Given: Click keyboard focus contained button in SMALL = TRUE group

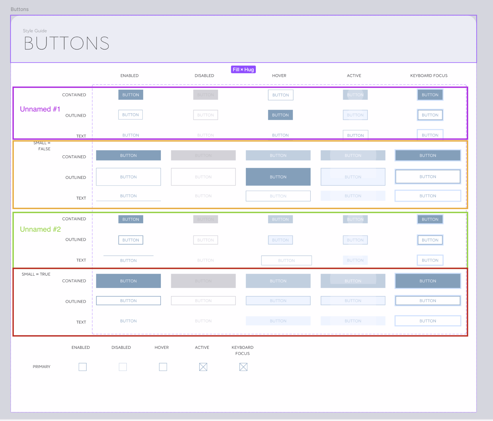Looking at the screenshot, I should pyautogui.click(x=428, y=281).
